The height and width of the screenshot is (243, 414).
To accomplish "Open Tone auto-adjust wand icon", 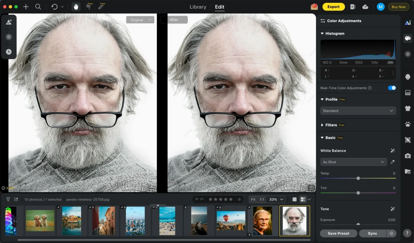I will [392, 209].
